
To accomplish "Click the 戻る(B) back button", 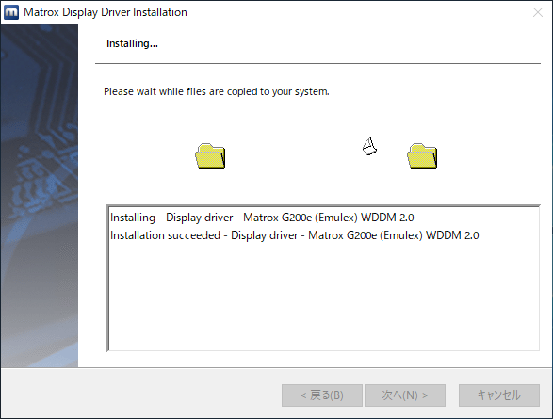I will click(x=322, y=395).
